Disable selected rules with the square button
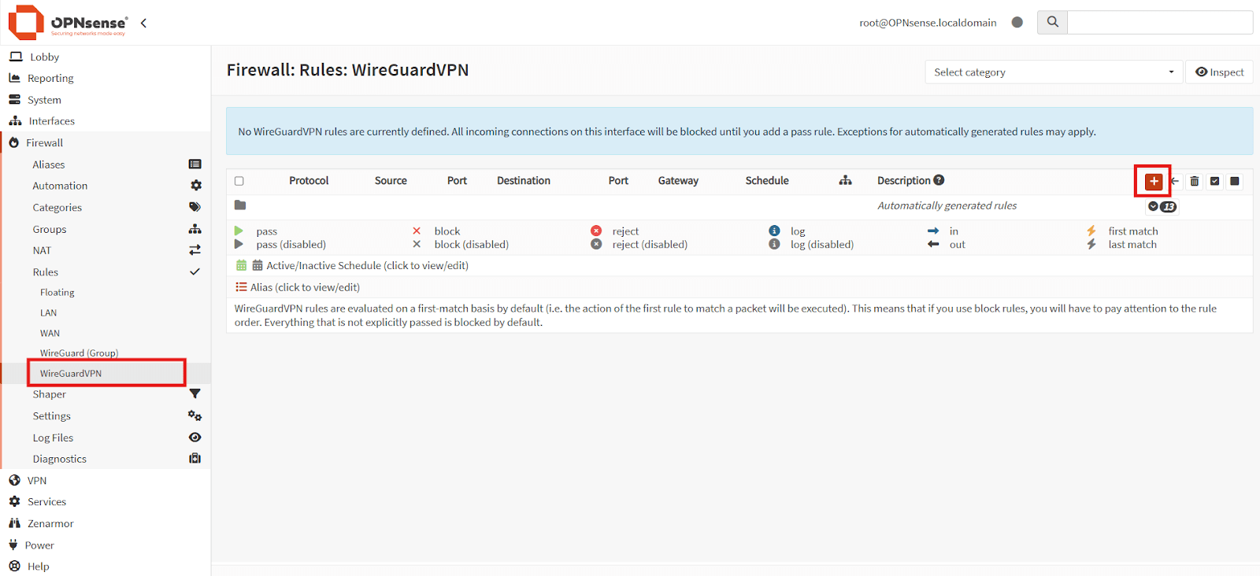 tap(1235, 182)
